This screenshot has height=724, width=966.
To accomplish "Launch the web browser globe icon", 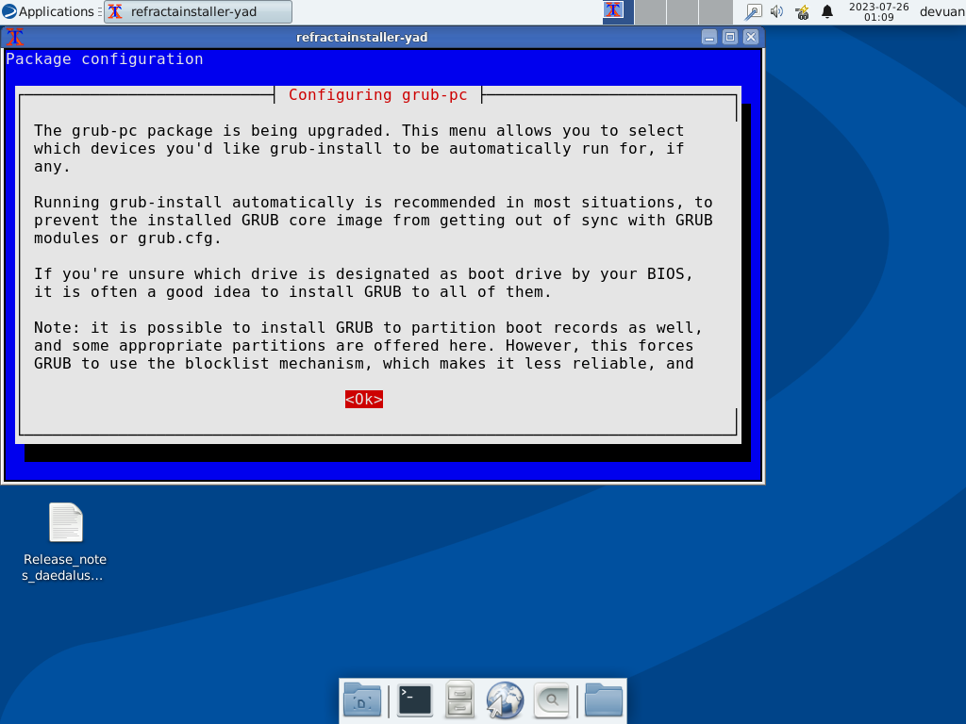I will coord(505,700).
